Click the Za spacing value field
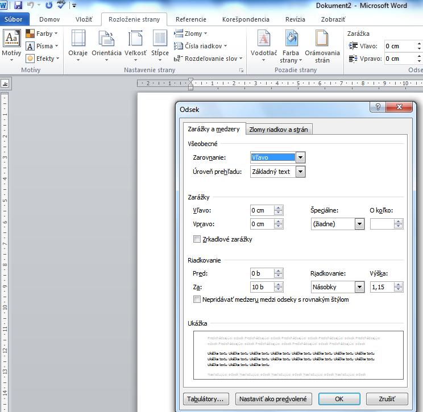Image resolution: width=423 pixels, height=412 pixels. pos(262,287)
